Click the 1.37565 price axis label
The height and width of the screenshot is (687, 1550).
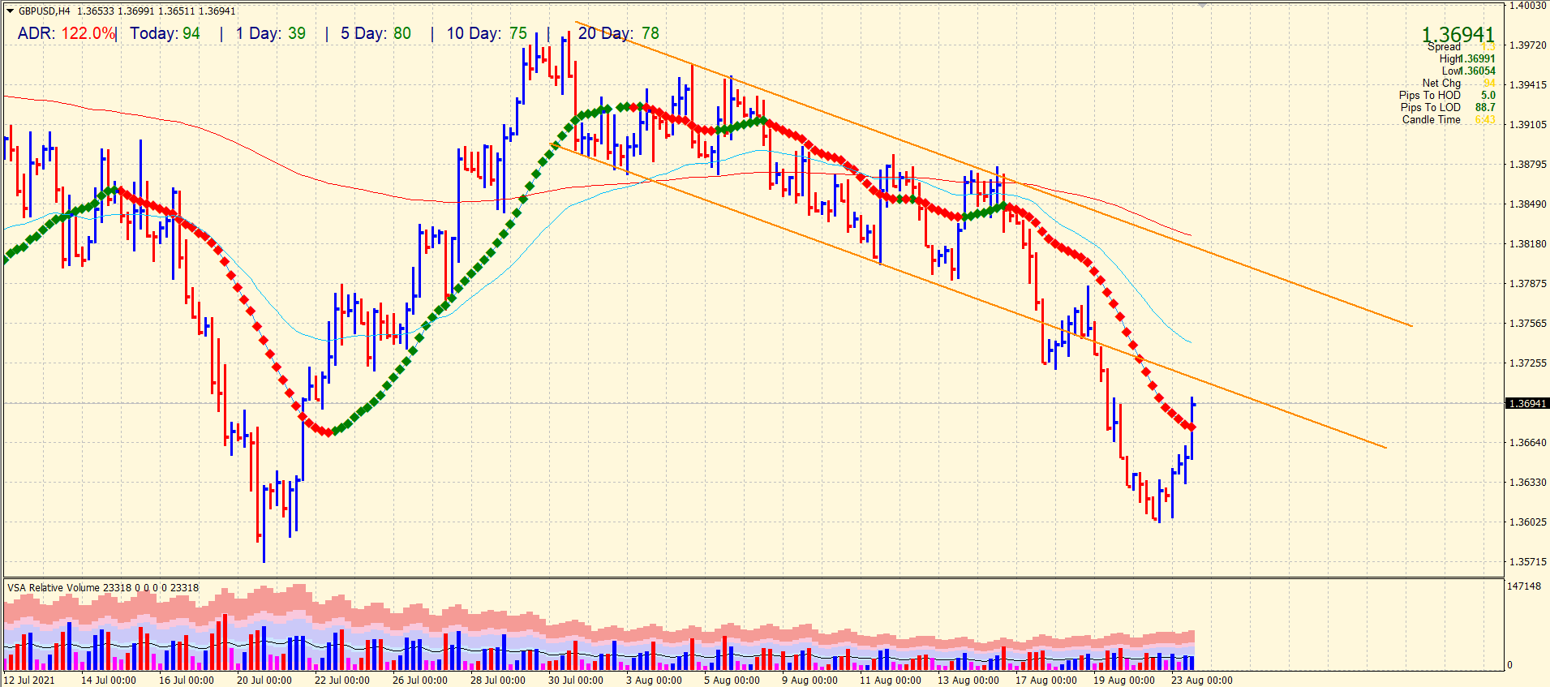click(1527, 323)
